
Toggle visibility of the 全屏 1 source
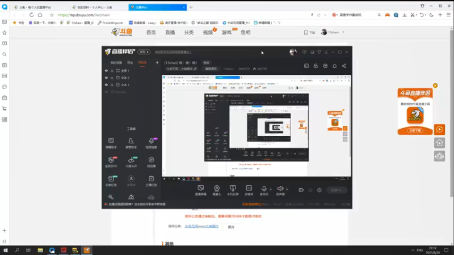pos(106,70)
